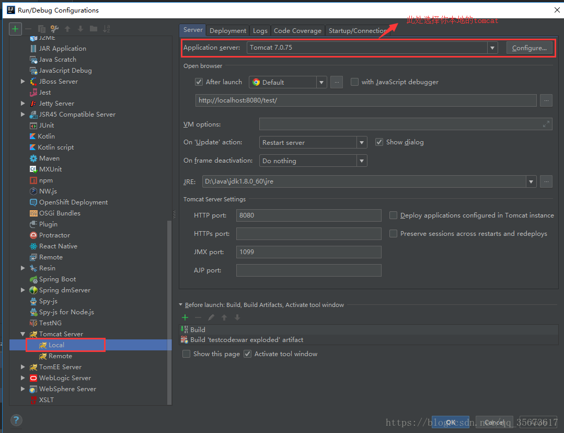
Task: Click the HTTP port field
Action: [x=308, y=215]
